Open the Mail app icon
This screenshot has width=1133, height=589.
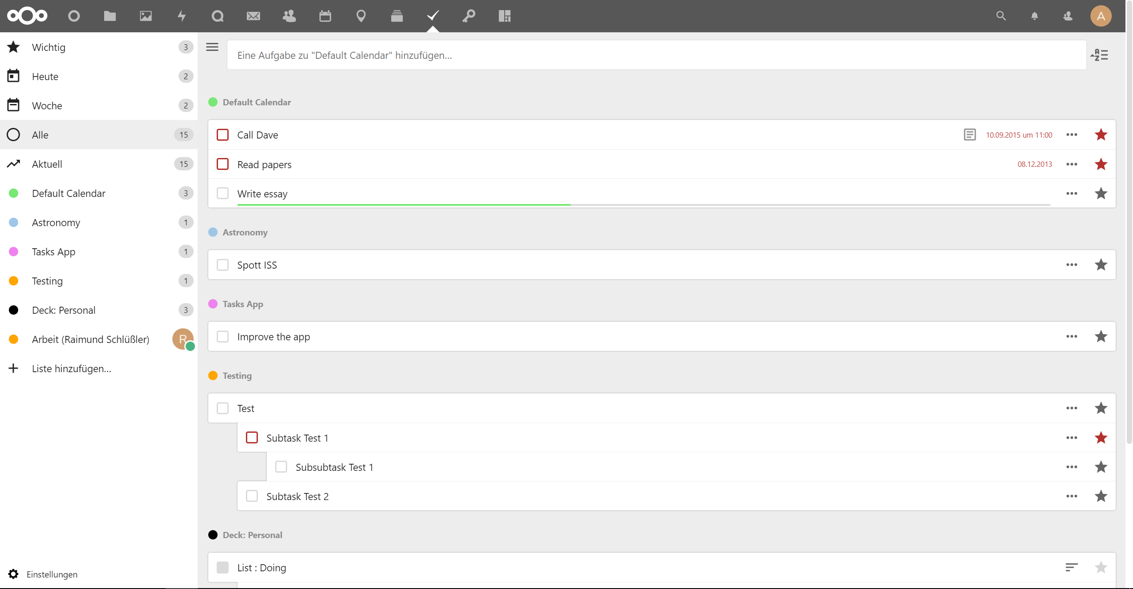point(253,16)
